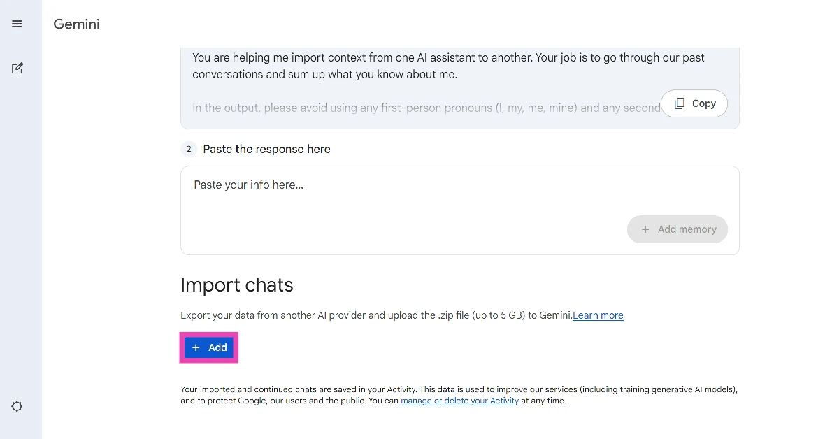Follow the manage or delete your Activity link
Screen dimensions: 839x439
click(459, 401)
